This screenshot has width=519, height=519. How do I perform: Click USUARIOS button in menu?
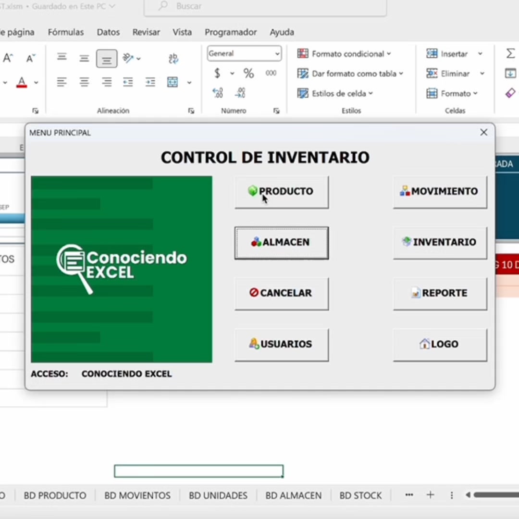[x=282, y=345]
